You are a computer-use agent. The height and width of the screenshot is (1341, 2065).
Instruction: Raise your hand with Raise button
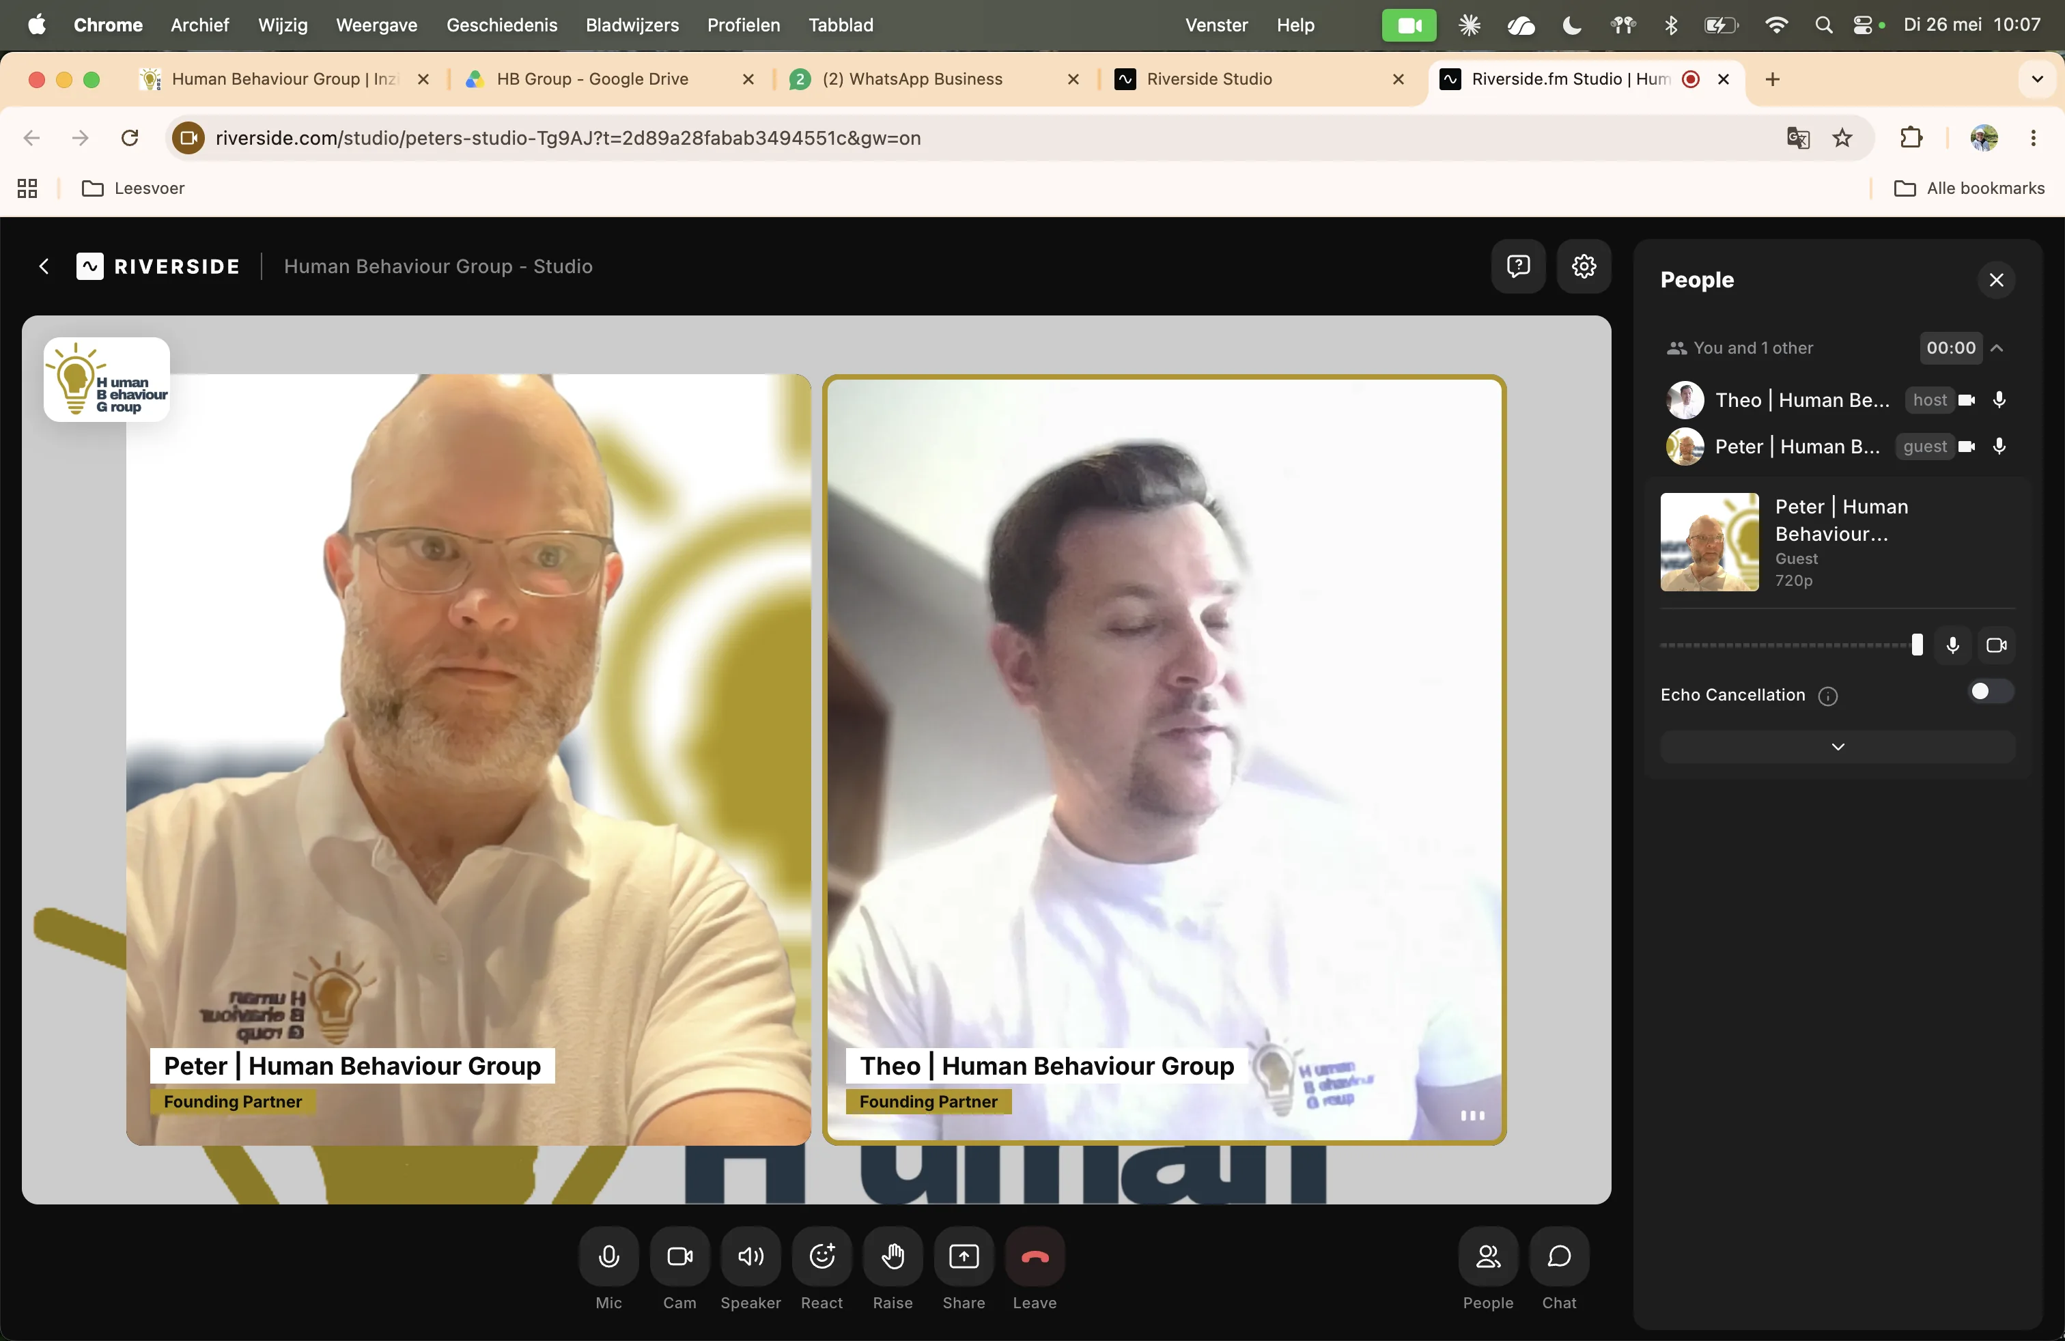click(893, 1256)
